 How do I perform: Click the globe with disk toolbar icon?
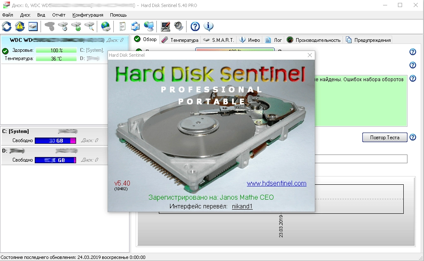(106, 27)
